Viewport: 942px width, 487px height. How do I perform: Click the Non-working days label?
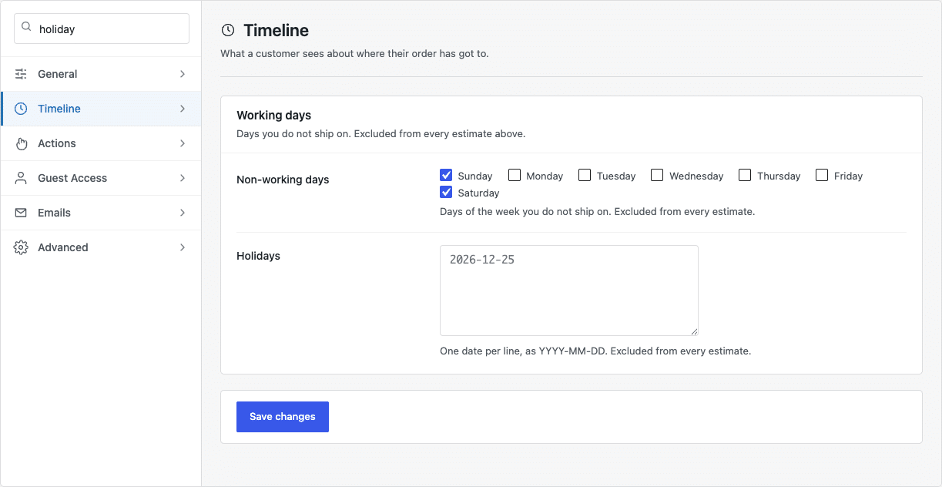pos(283,180)
